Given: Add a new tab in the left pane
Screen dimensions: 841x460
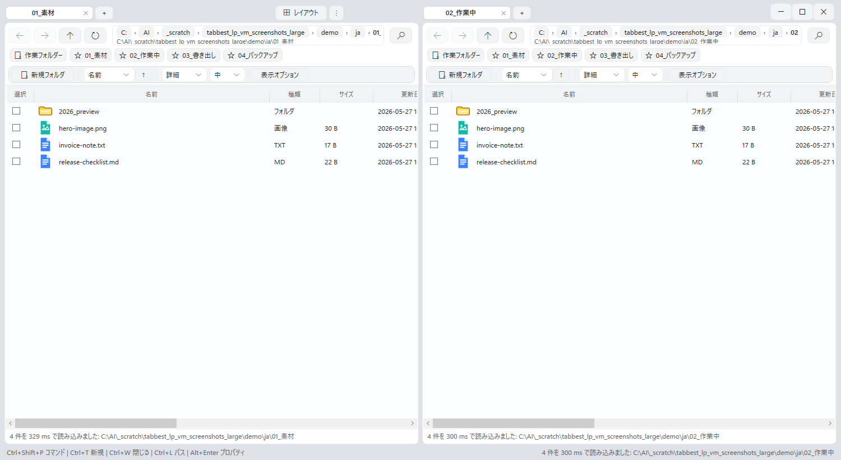Looking at the screenshot, I should click(104, 13).
